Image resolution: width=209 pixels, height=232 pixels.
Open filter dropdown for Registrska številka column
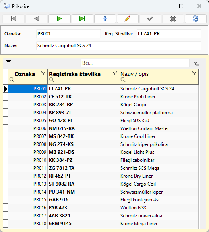(115, 73)
